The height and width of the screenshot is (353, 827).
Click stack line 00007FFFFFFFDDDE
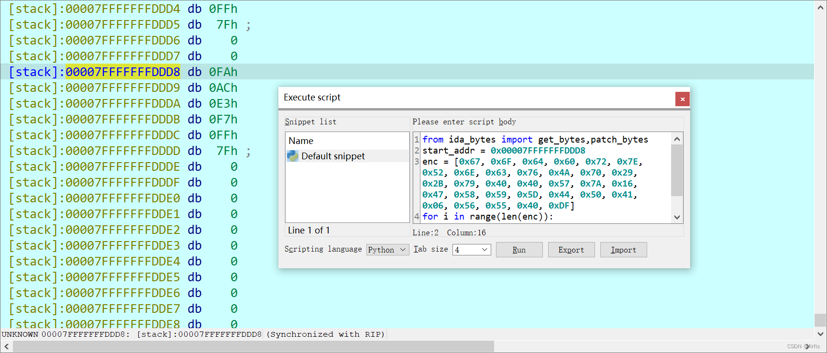123,166
